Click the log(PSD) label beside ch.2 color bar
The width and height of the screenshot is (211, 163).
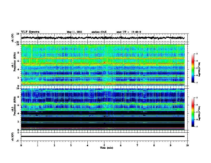(x=200, y=113)
